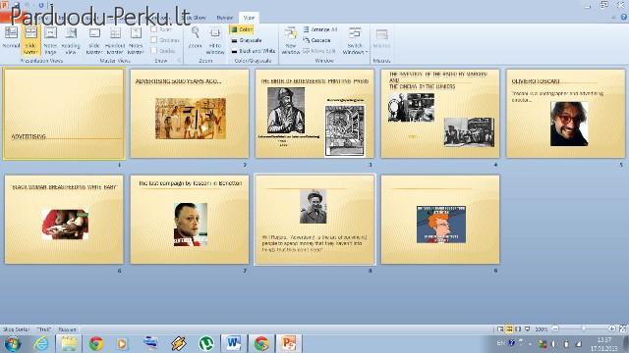
Task: Open PowerPoint Help question mark icon
Action: click(624, 17)
